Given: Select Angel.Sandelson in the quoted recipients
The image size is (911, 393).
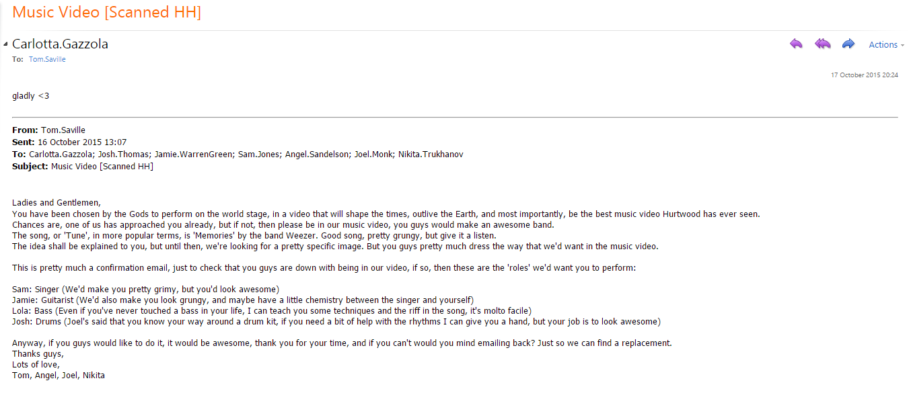Looking at the screenshot, I should coord(316,155).
